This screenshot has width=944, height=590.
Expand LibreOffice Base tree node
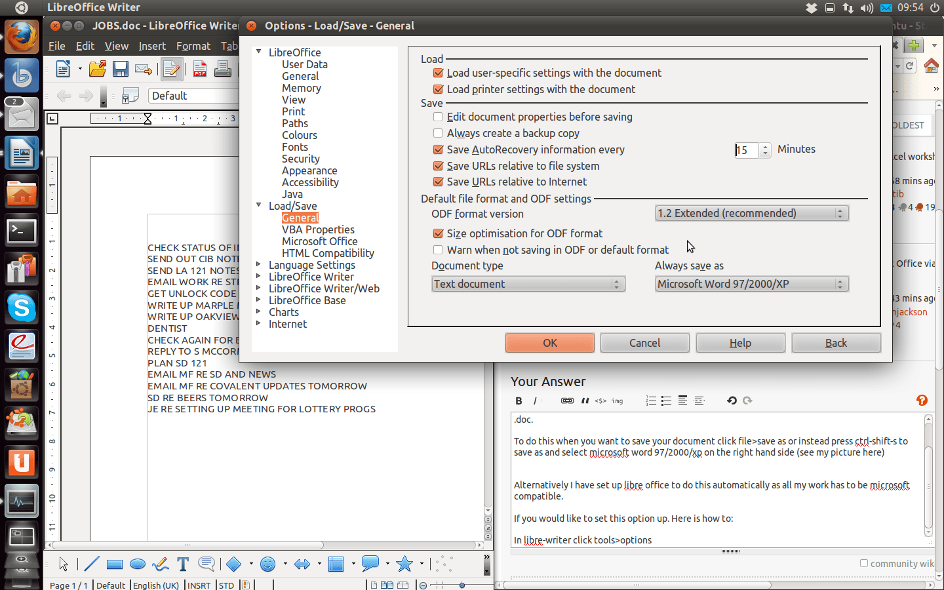coord(259,300)
